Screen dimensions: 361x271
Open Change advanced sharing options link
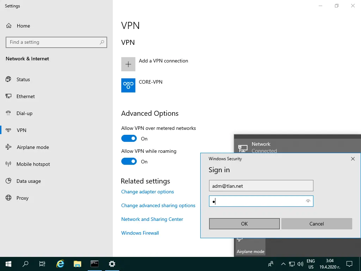pos(158,206)
